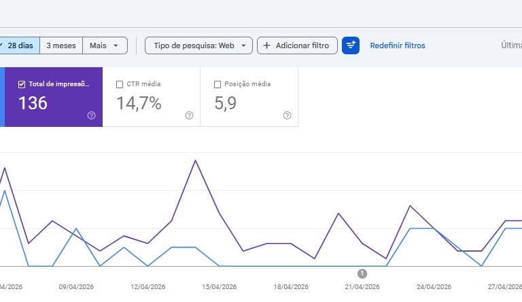Switch to the 3 meses date range

pyautogui.click(x=61, y=45)
